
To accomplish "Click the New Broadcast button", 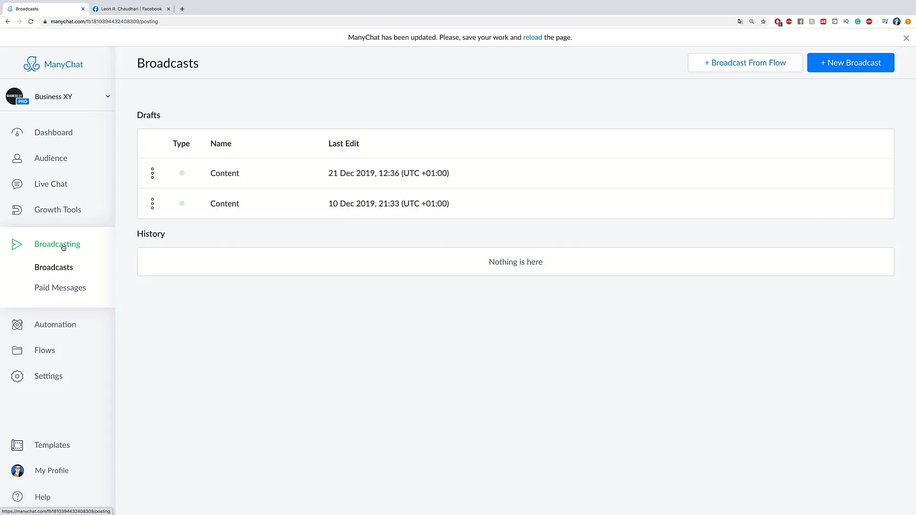I will [851, 63].
